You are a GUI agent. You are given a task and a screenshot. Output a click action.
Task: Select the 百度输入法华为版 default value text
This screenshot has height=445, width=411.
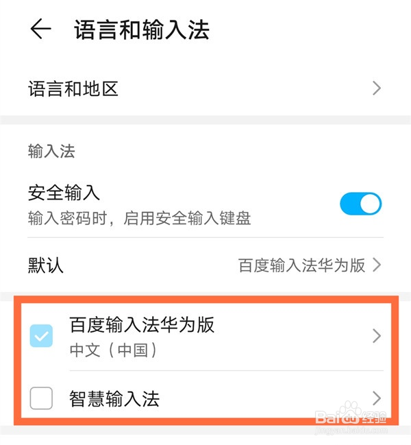(301, 265)
